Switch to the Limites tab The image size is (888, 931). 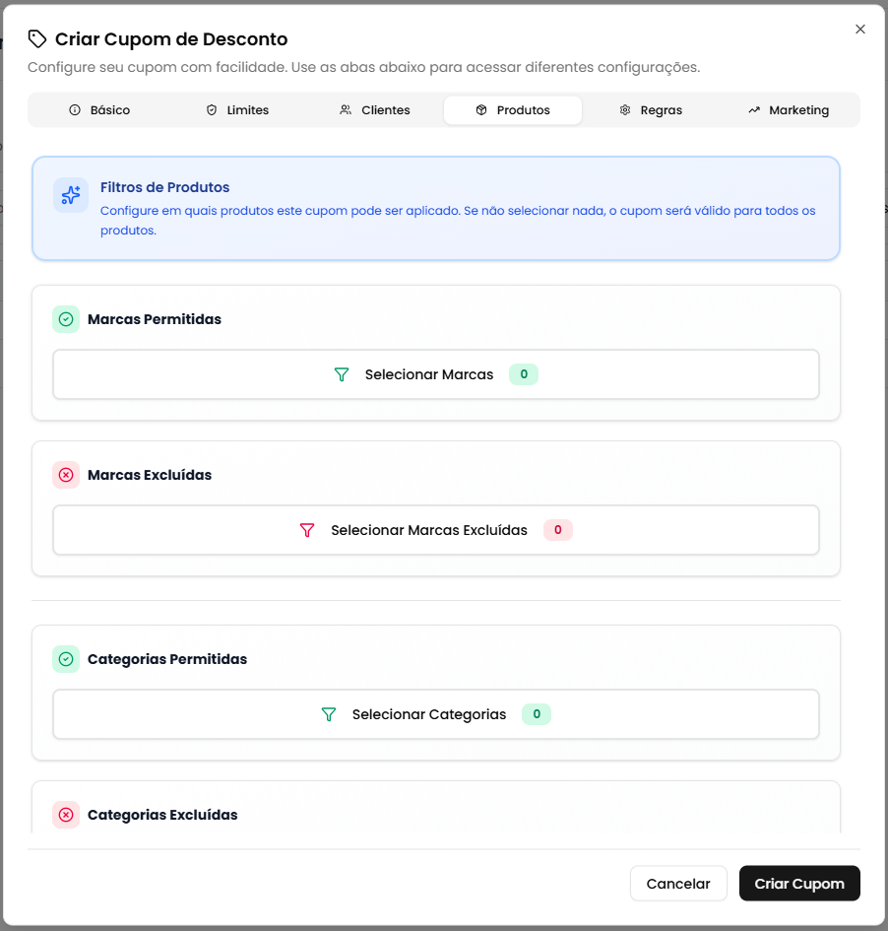tap(237, 109)
